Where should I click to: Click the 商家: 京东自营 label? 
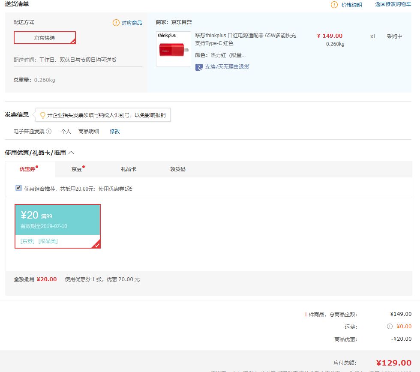click(174, 22)
